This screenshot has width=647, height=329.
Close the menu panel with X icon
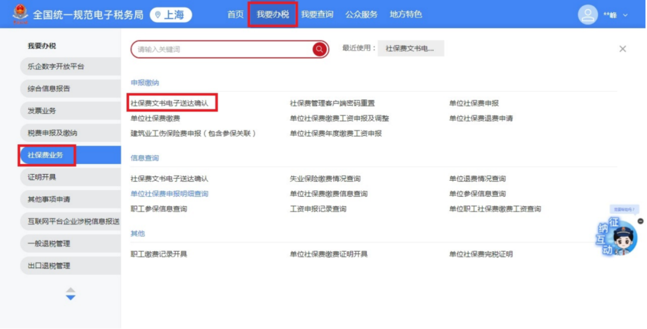tap(622, 49)
